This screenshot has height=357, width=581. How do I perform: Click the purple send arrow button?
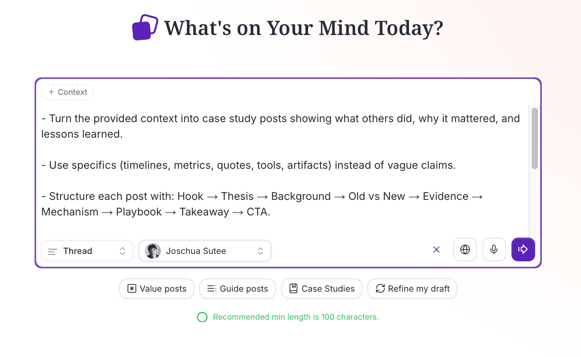pos(523,249)
